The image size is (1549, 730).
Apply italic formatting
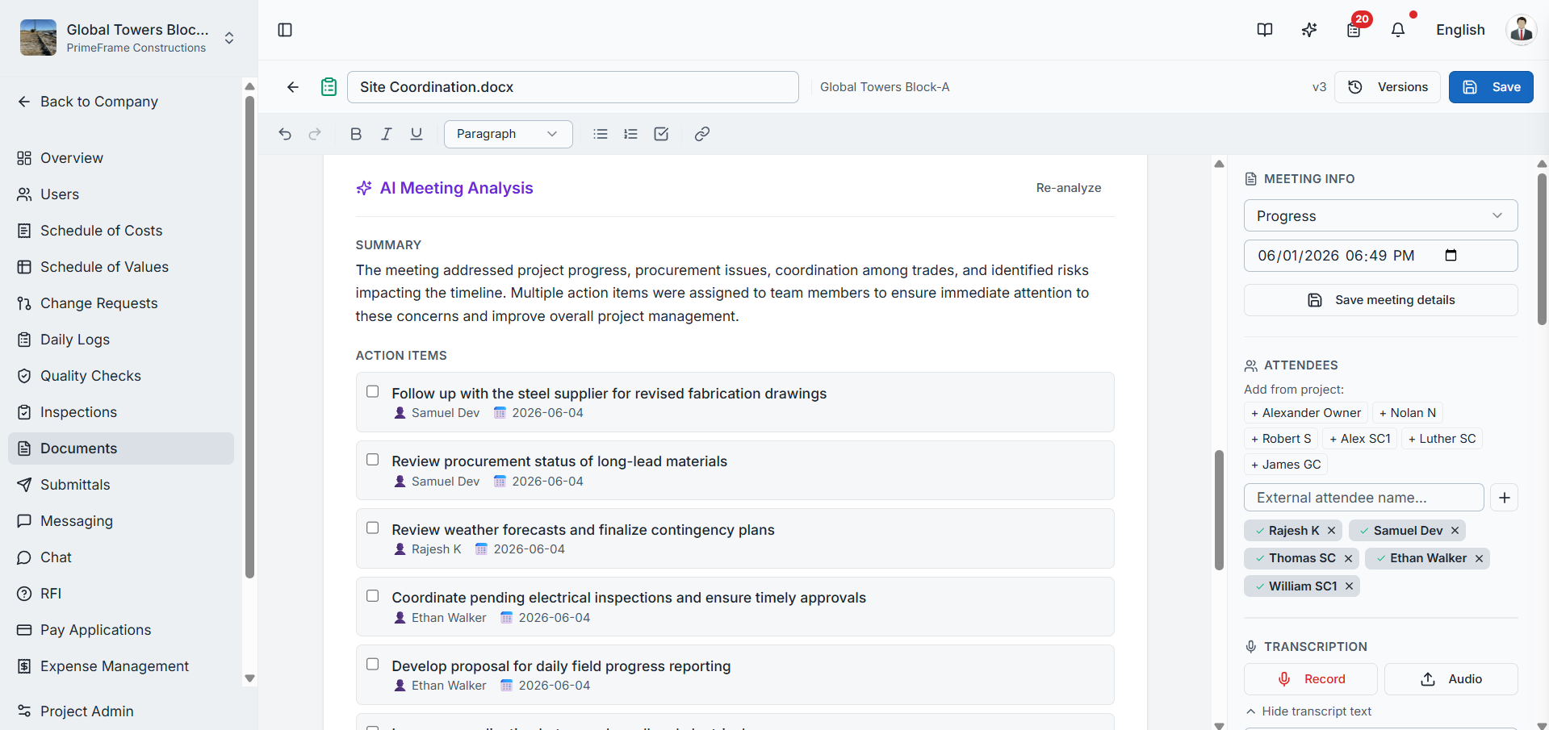click(387, 134)
